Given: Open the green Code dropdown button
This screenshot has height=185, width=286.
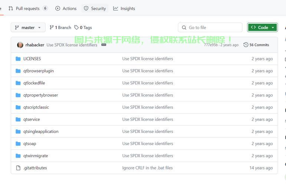Looking at the screenshot, I should [262, 27].
